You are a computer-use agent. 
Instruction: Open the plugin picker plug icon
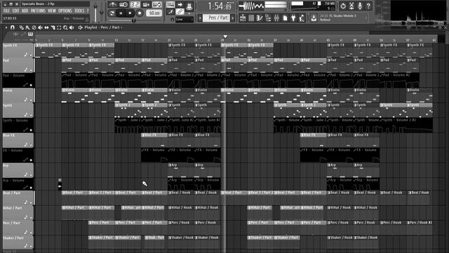click(293, 18)
